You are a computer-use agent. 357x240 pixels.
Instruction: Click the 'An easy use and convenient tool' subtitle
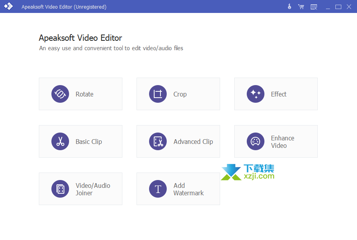coord(111,48)
